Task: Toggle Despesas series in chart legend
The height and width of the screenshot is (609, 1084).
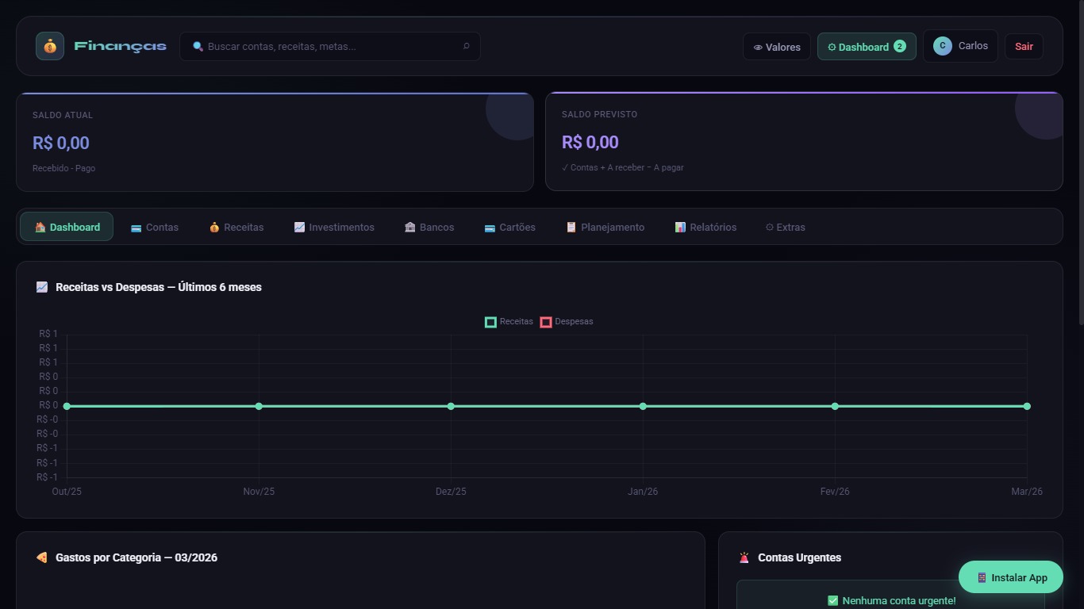Action: (x=566, y=322)
